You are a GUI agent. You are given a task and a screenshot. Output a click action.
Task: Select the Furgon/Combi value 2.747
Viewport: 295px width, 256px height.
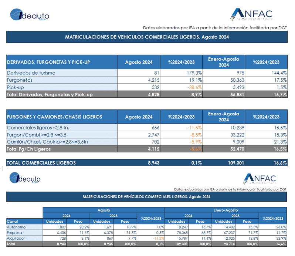[x=154, y=135]
